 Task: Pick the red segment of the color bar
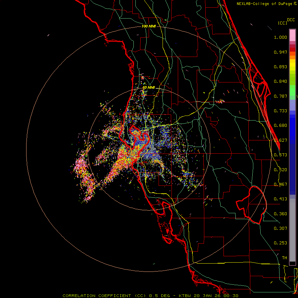(292, 50)
